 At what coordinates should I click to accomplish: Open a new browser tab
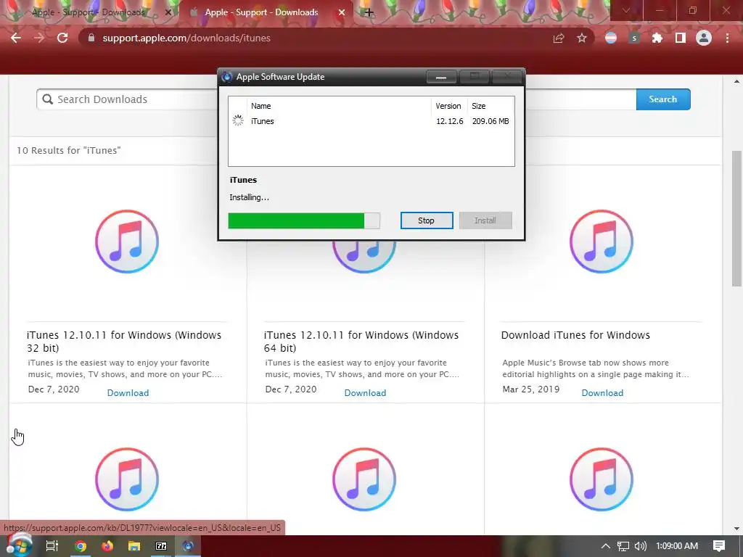pyautogui.click(x=369, y=13)
